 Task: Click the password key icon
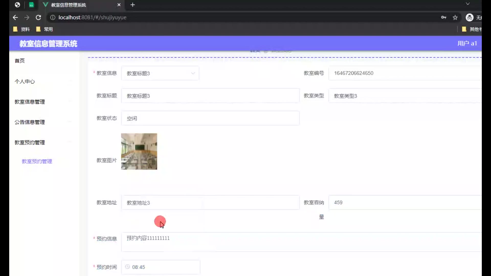[x=444, y=17]
